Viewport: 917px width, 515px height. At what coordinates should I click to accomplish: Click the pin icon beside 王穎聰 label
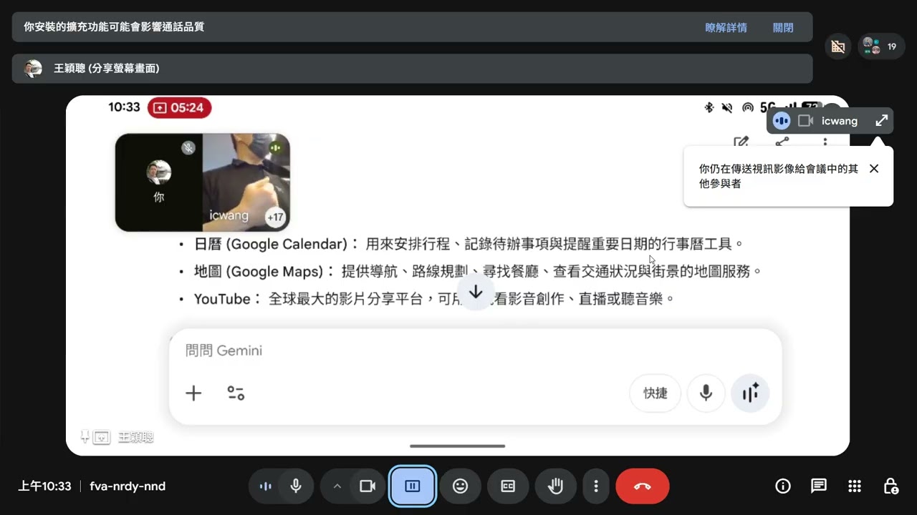pos(85,436)
